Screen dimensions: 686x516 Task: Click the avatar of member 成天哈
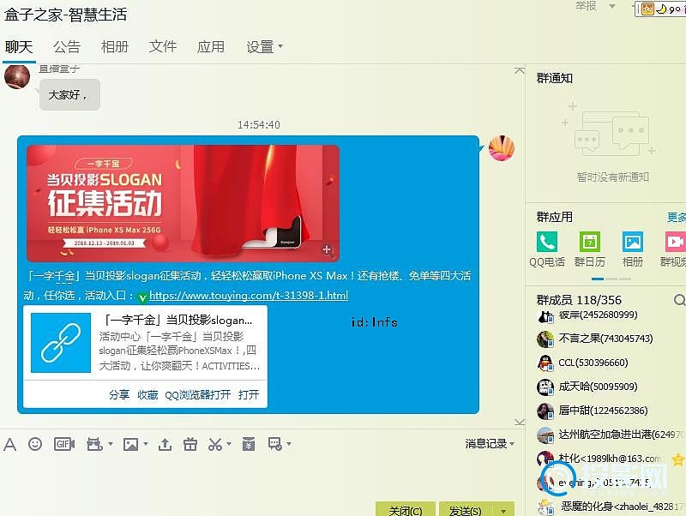pyautogui.click(x=545, y=387)
